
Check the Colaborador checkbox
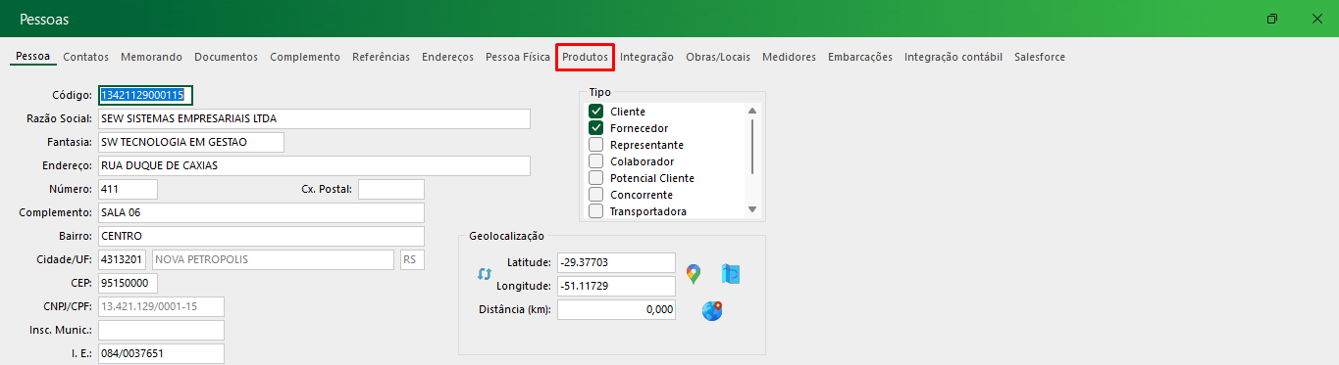(595, 161)
